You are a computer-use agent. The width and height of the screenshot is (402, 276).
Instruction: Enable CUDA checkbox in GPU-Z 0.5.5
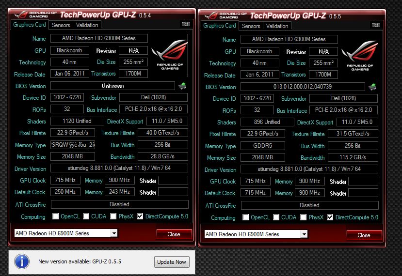[276, 217]
